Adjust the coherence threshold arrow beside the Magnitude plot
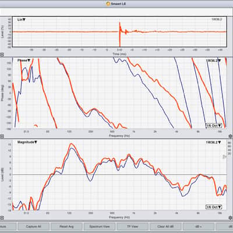The width and height of the screenshot is (233, 233). [x=224, y=157]
